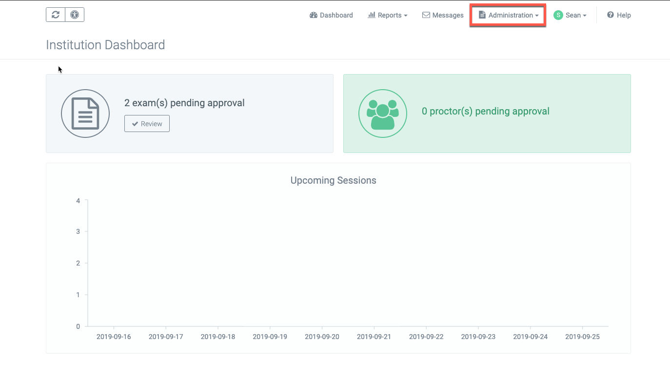Image resolution: width=670 pixels, height=380 pixels.
Task: Click the 2019-09-20 axis date label
Action: [322, 337]
